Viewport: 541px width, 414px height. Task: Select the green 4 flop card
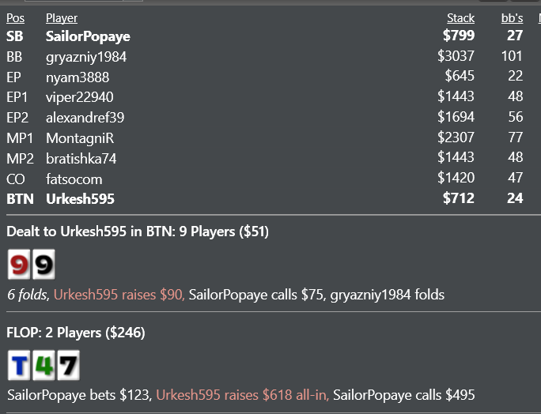44,365
